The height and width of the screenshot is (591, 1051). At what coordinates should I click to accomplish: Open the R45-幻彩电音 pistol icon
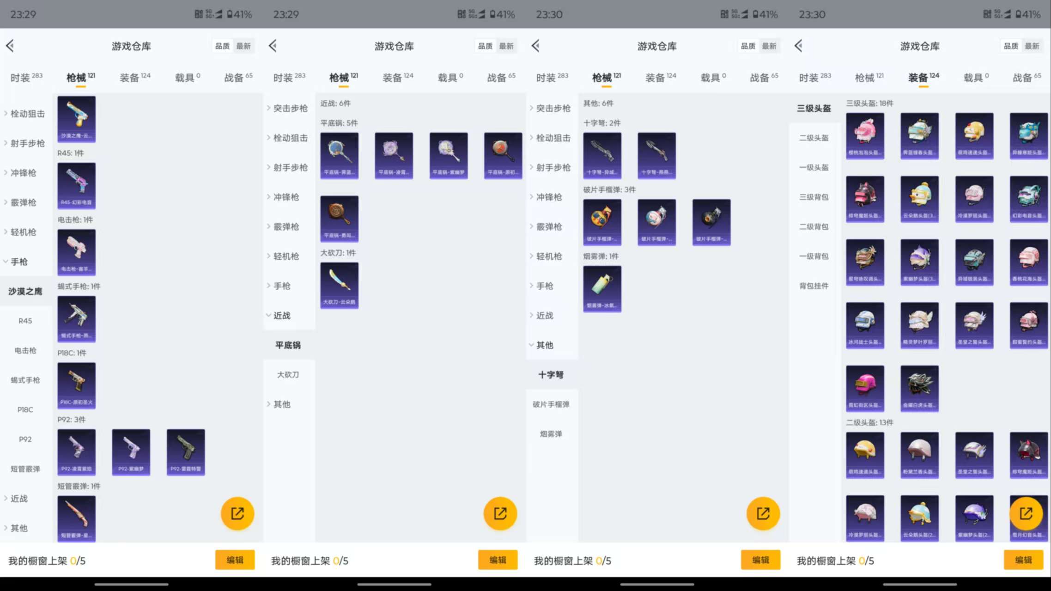(x=76, y=185)
